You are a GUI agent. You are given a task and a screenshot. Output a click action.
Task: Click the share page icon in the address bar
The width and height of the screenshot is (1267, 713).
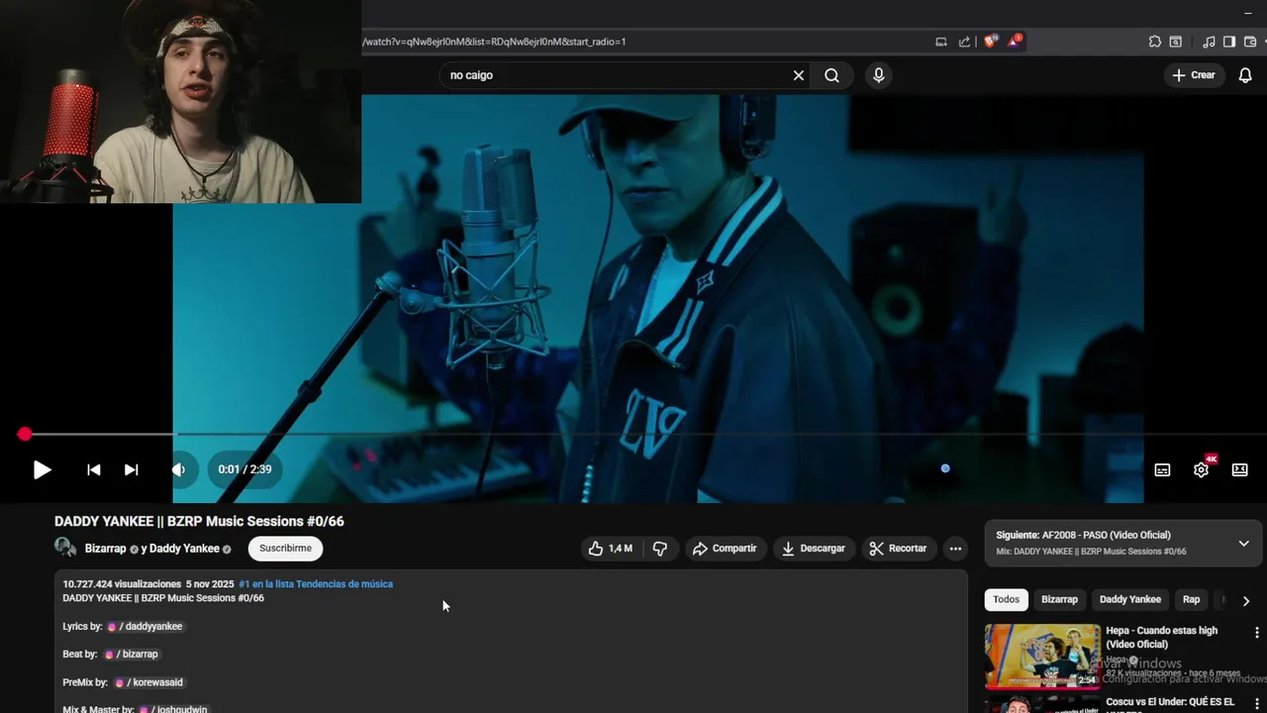(964, 42)
